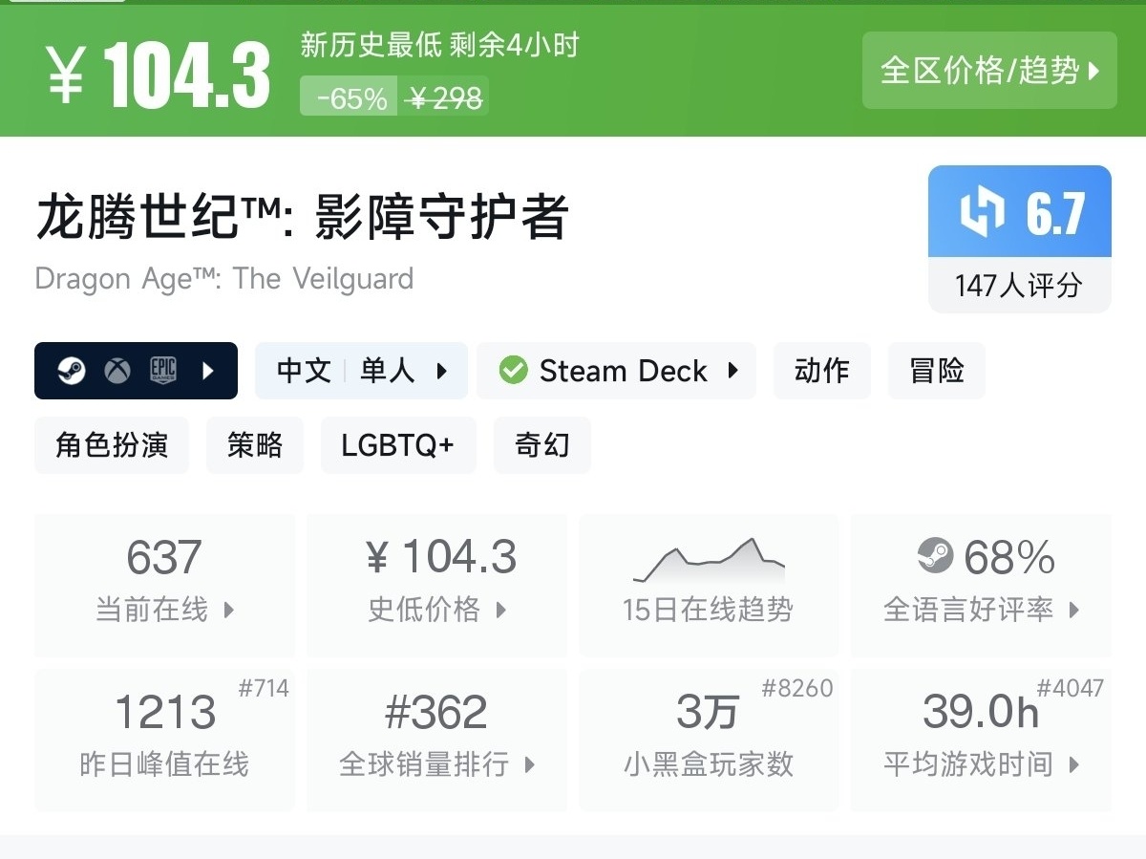Open 全区价格/趋势 regional price trends

pyautogui.click(x=989, y=71)
